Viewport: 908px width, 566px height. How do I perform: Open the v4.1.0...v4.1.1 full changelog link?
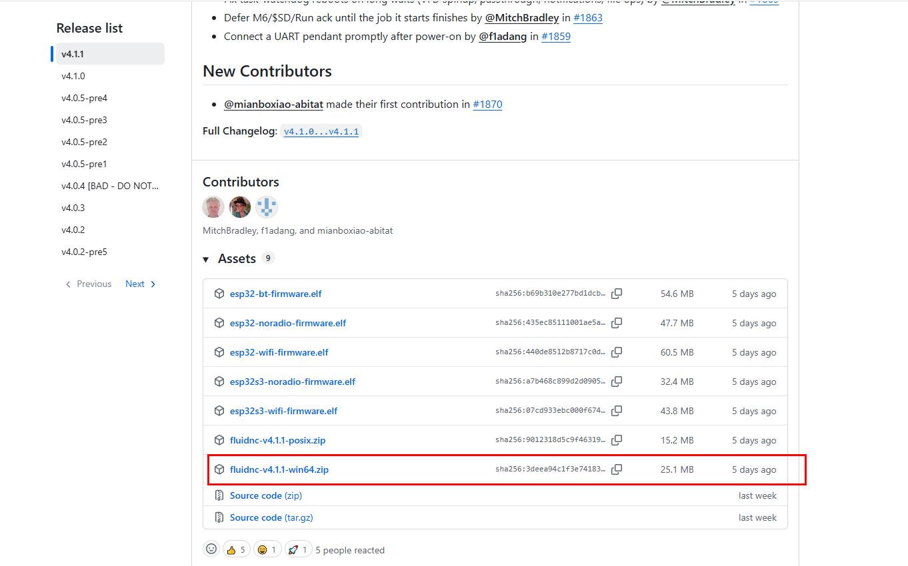(x=321, y=132)
